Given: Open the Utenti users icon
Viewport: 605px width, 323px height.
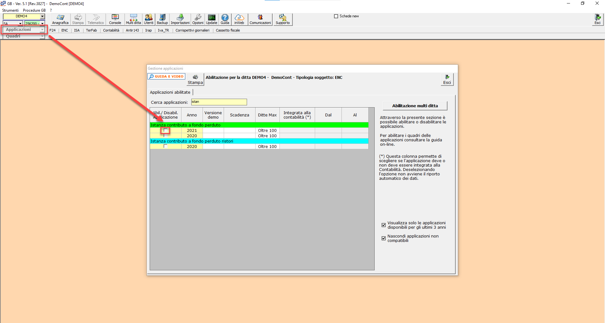Looking at the screenshot, I should [149, 19].
